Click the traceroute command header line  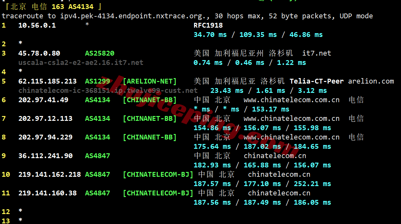187,16
